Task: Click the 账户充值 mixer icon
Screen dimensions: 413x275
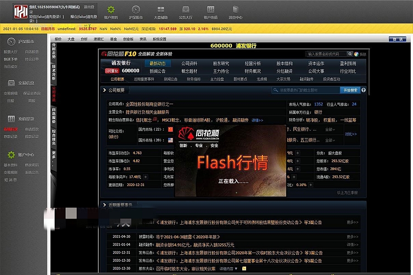Action: [211, 10]
